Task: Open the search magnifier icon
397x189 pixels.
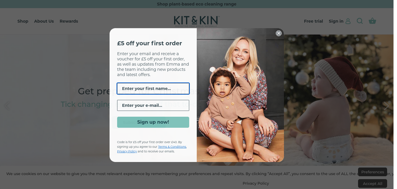Action: [x=360, y=21]
